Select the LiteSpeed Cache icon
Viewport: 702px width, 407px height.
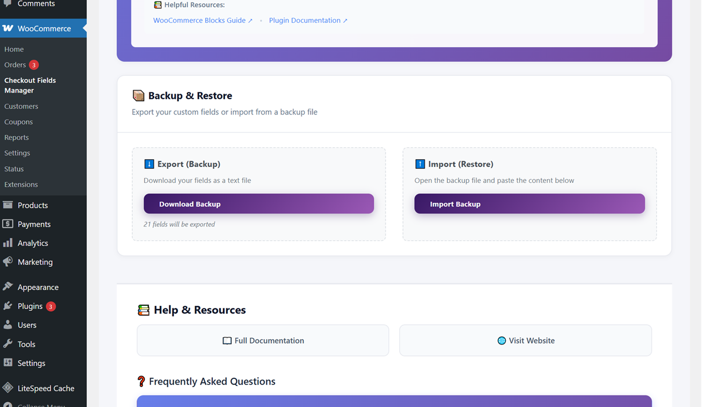click(x=8, y=388)
